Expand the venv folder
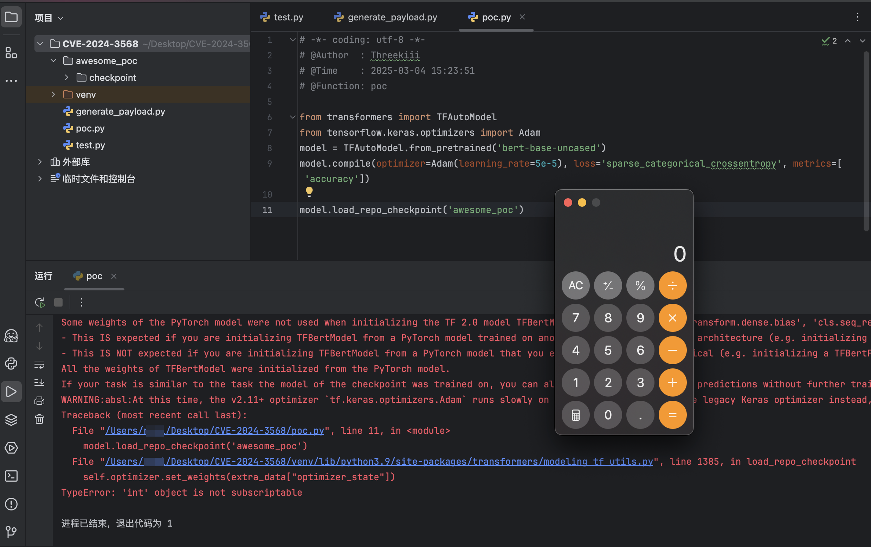The width and height of the screenshot is (871, 547). pos(53,95)
